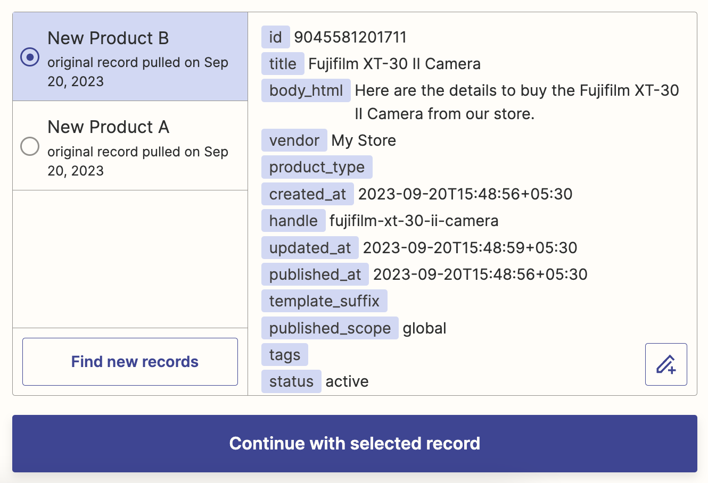The image size is (708, 483).
Task: Select the New Product B radio button
Action: click(x=30, y=57)
